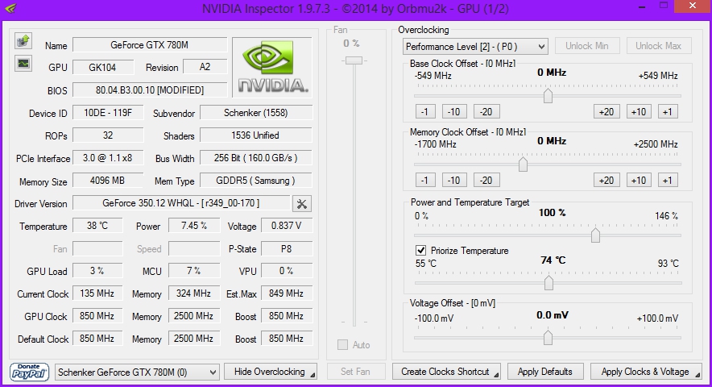Viewport: 712px width, 387px height.
Task: Click the Unlock Min button
Action: coord(586,46)
